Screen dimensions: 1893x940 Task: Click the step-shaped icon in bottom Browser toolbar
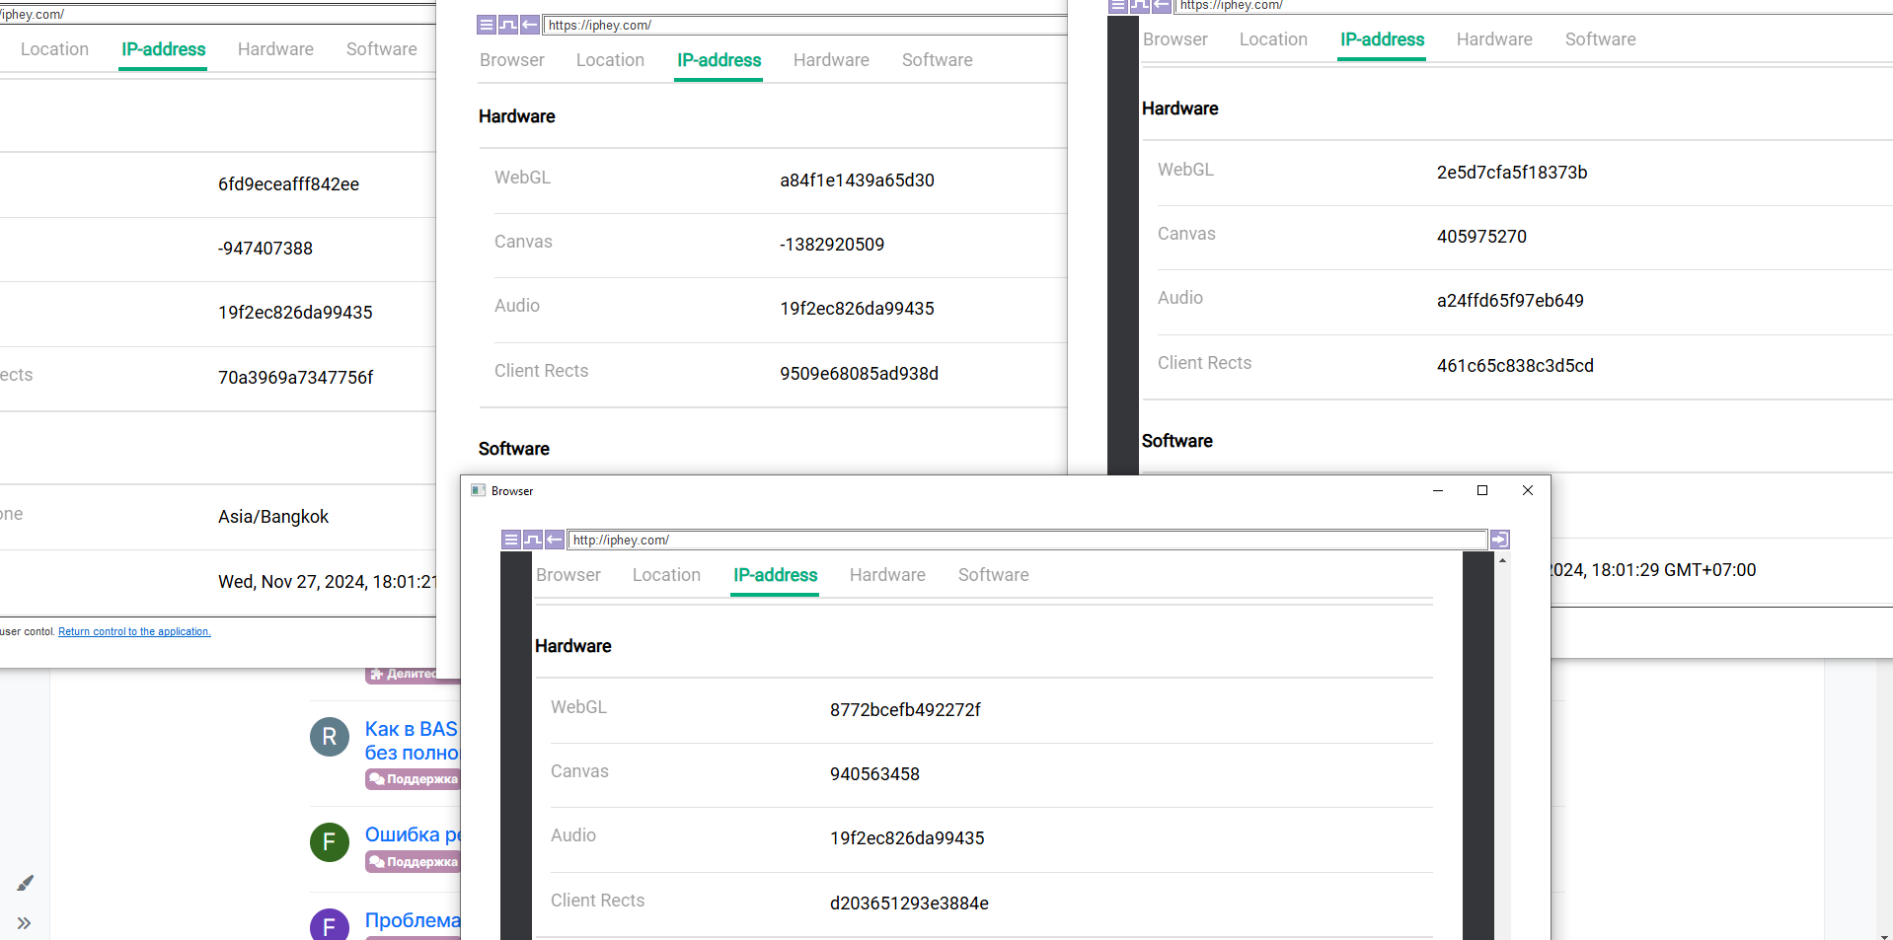[x=533, y=540]
